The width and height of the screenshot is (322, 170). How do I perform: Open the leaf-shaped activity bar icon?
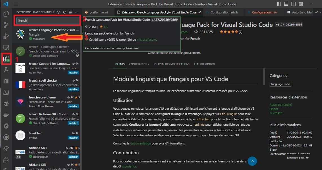6,159
